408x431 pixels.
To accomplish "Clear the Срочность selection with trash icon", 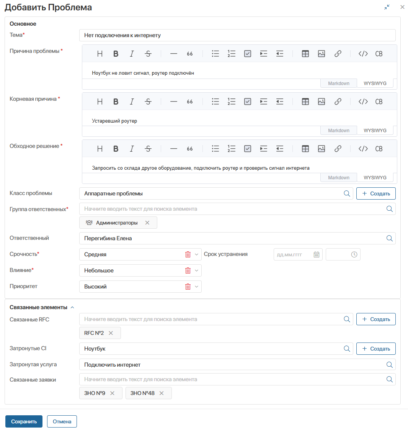I will pos(188,254).
